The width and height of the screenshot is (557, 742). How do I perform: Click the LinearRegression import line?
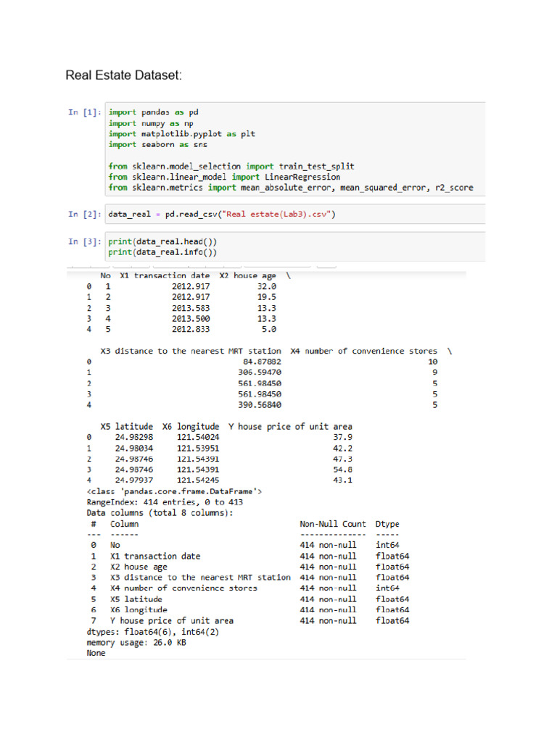224,177
